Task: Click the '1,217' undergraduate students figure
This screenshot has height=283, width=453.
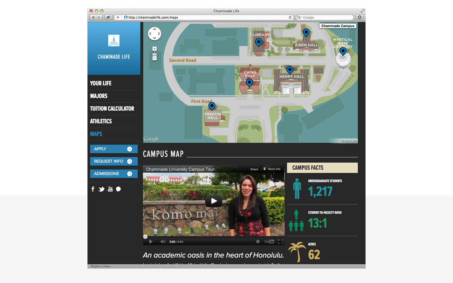Action: pyautogui.click(x=320, y=192)
